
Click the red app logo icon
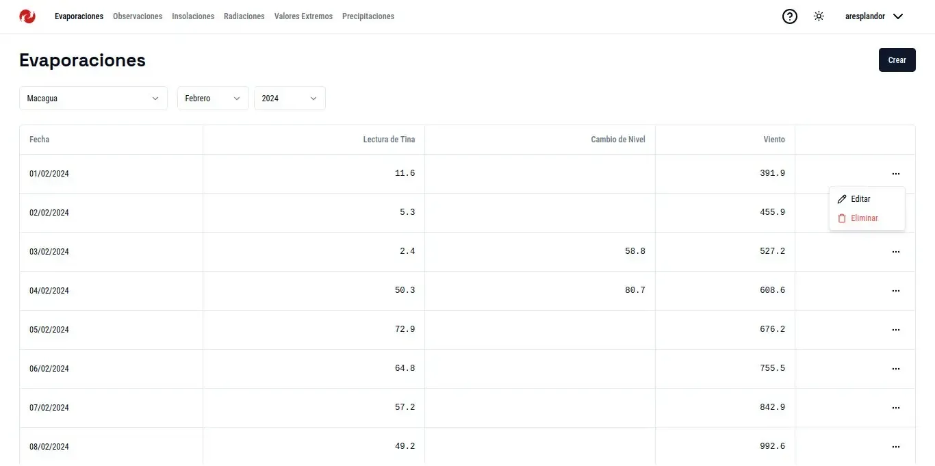(27, 16)
